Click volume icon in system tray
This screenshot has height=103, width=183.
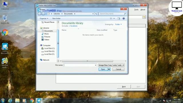(x=170, y=101)
